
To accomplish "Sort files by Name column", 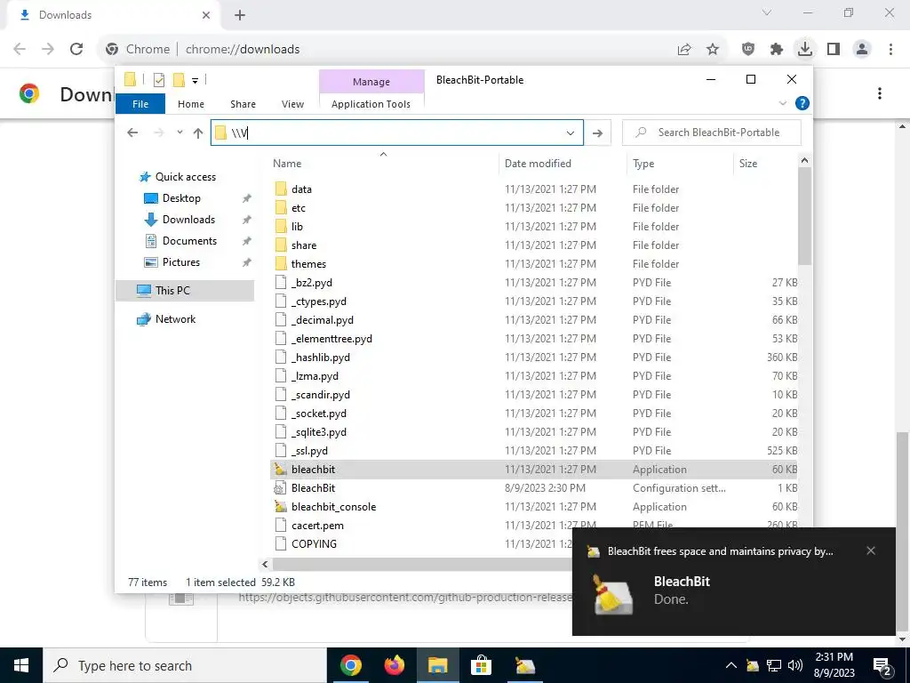I will (x=383, y=164).
